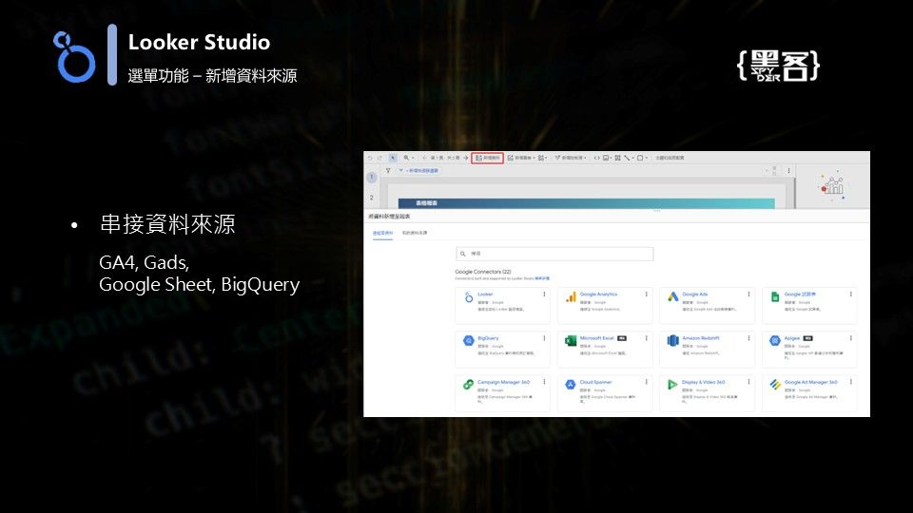The width and height of the screenshot is (913, 513).
Task: Open the filter bar's three-dot menu
Action: (x=789, y=171)
